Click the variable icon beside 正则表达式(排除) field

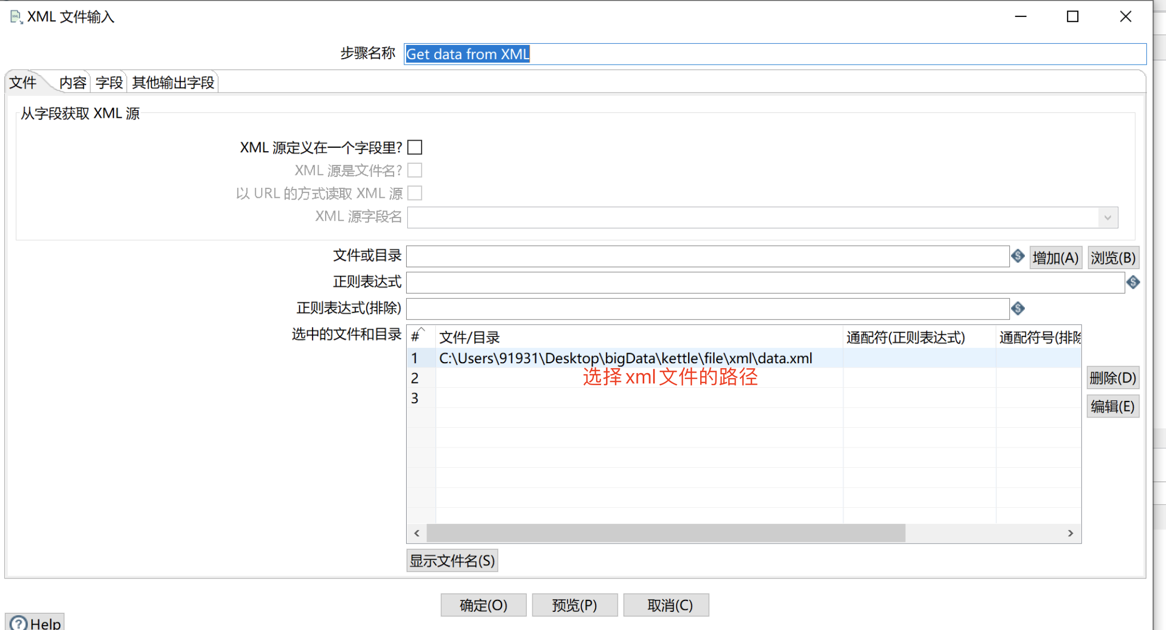pos(1018,308)
